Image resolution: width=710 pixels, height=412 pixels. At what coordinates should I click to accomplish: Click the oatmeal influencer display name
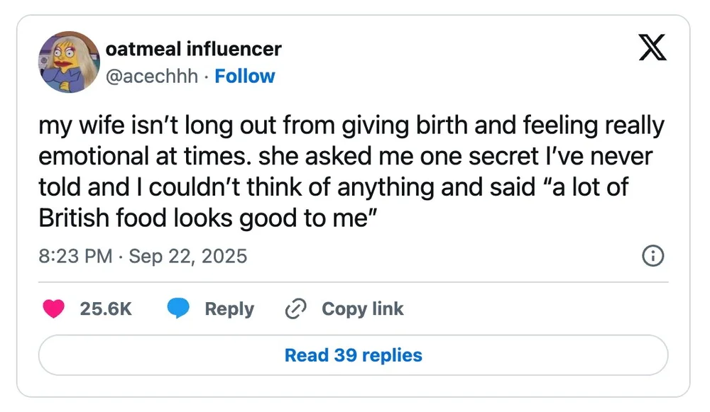(193, 49)
